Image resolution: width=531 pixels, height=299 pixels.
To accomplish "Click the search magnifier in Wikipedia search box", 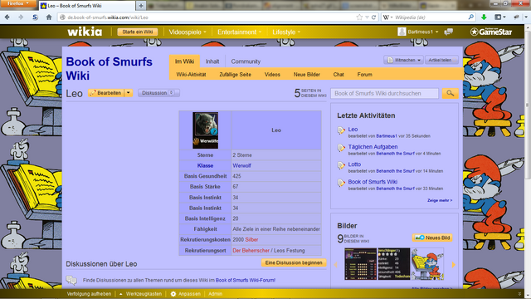I will point(470,17).
